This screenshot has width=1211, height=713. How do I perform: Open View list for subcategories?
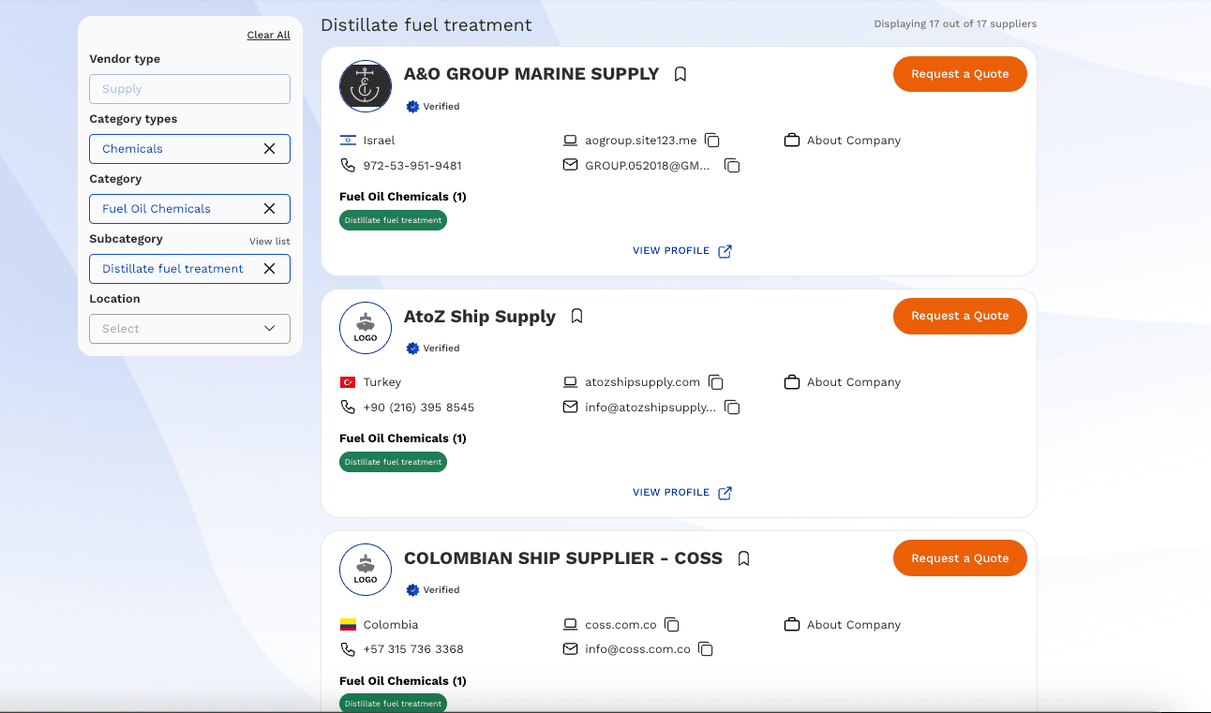point(269,242)
